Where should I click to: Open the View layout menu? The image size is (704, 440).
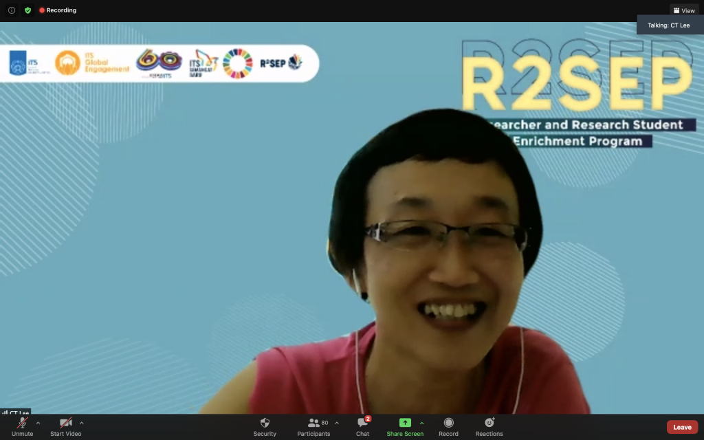click(684, 10)
